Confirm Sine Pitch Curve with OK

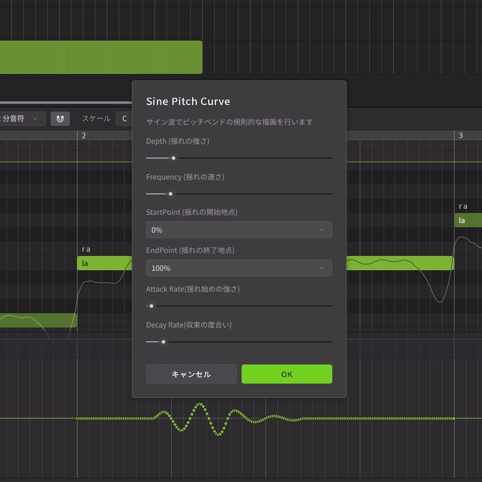tap(286, 374)
